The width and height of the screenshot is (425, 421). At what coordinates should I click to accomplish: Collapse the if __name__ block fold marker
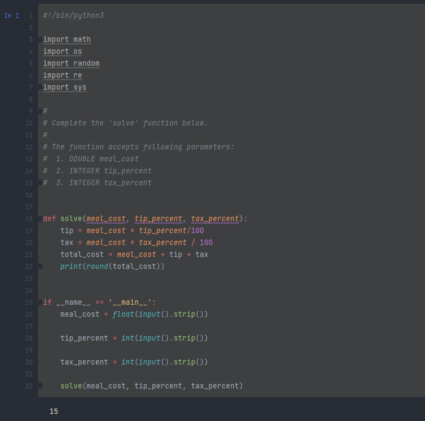click(x=40, y=303)
